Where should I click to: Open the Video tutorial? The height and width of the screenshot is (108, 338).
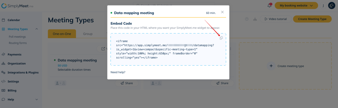click(275, 19)
